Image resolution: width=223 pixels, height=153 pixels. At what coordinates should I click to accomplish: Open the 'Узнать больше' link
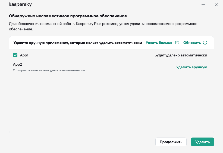159,43
